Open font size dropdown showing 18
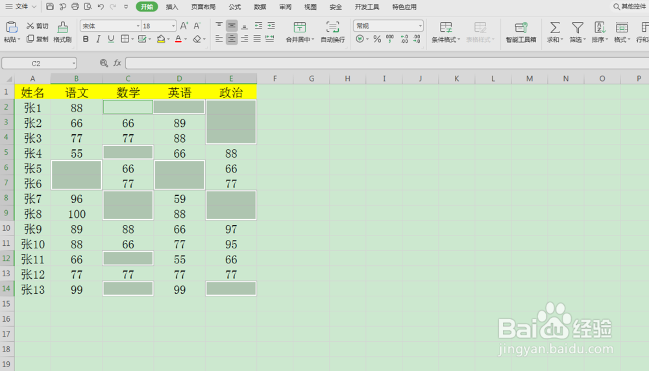649x371 pixels. pos(173,26)
